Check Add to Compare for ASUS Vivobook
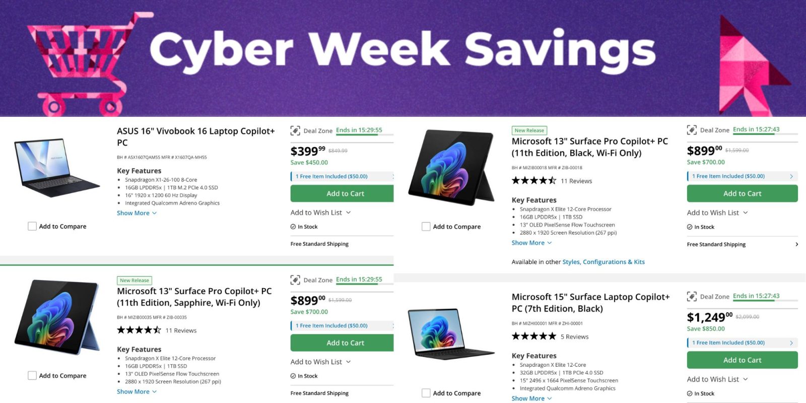The image size is (806, 403). click(32, 227)
